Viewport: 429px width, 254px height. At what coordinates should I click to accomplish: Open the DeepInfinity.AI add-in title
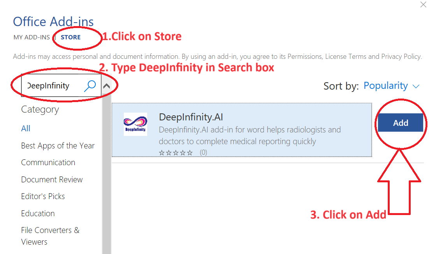[191, 117]
